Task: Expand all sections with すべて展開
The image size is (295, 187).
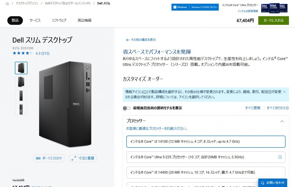Action: [x=252, y=108]
